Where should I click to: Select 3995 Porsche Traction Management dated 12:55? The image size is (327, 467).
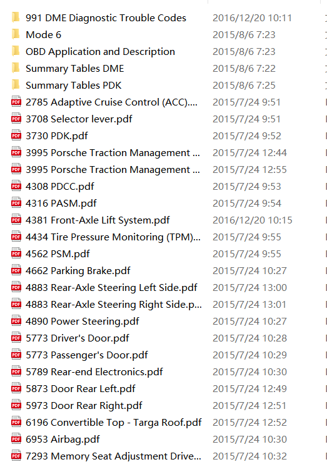[113, 169]
